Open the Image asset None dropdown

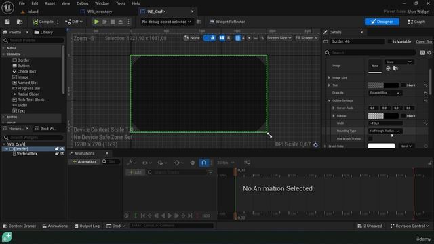tap(399, 62)
